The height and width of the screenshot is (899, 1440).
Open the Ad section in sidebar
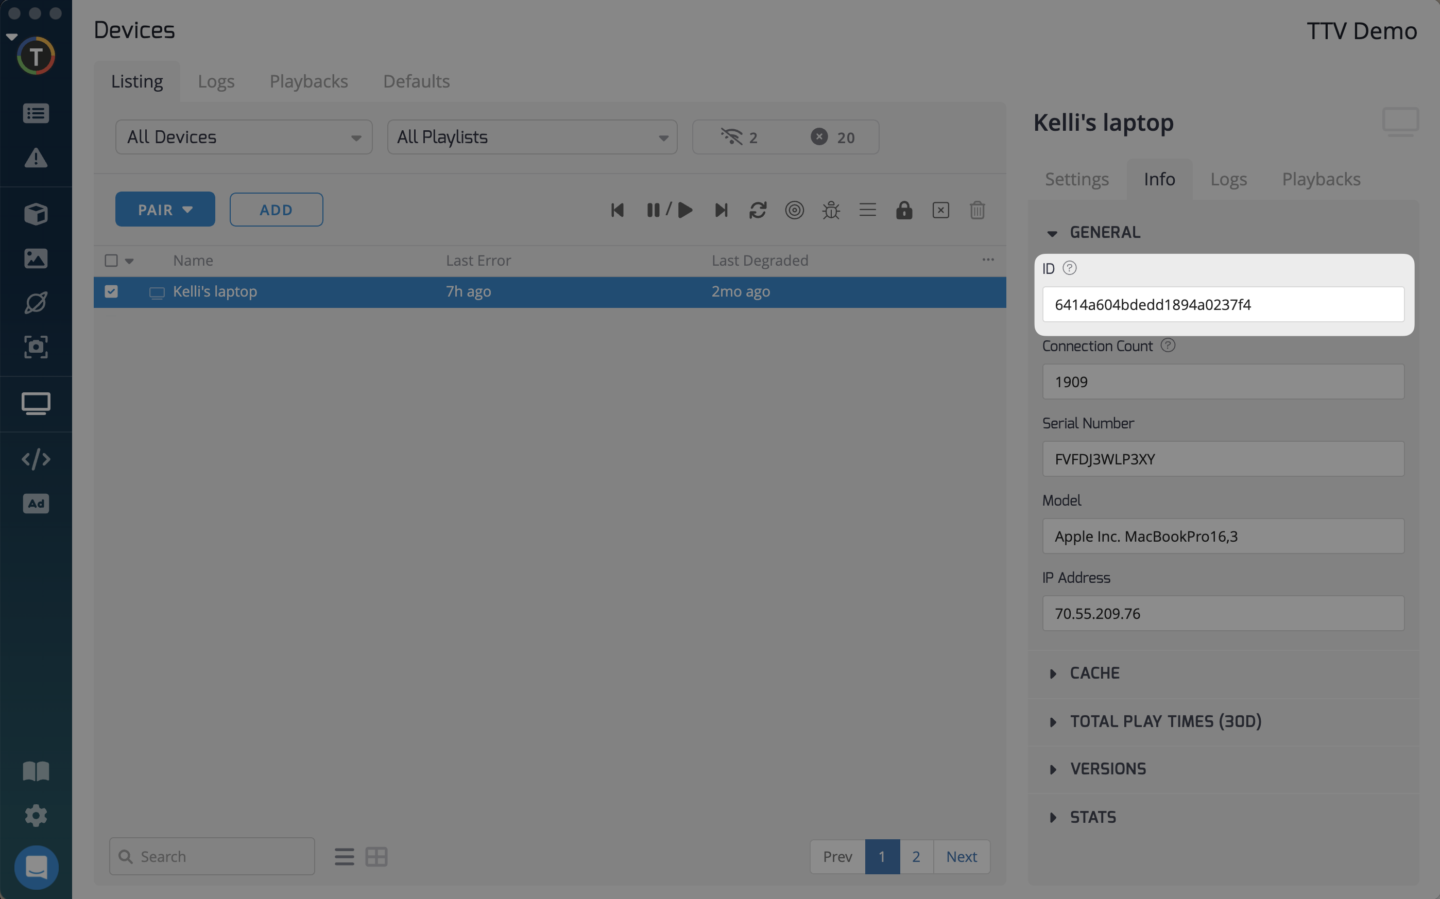coord(36,504)
